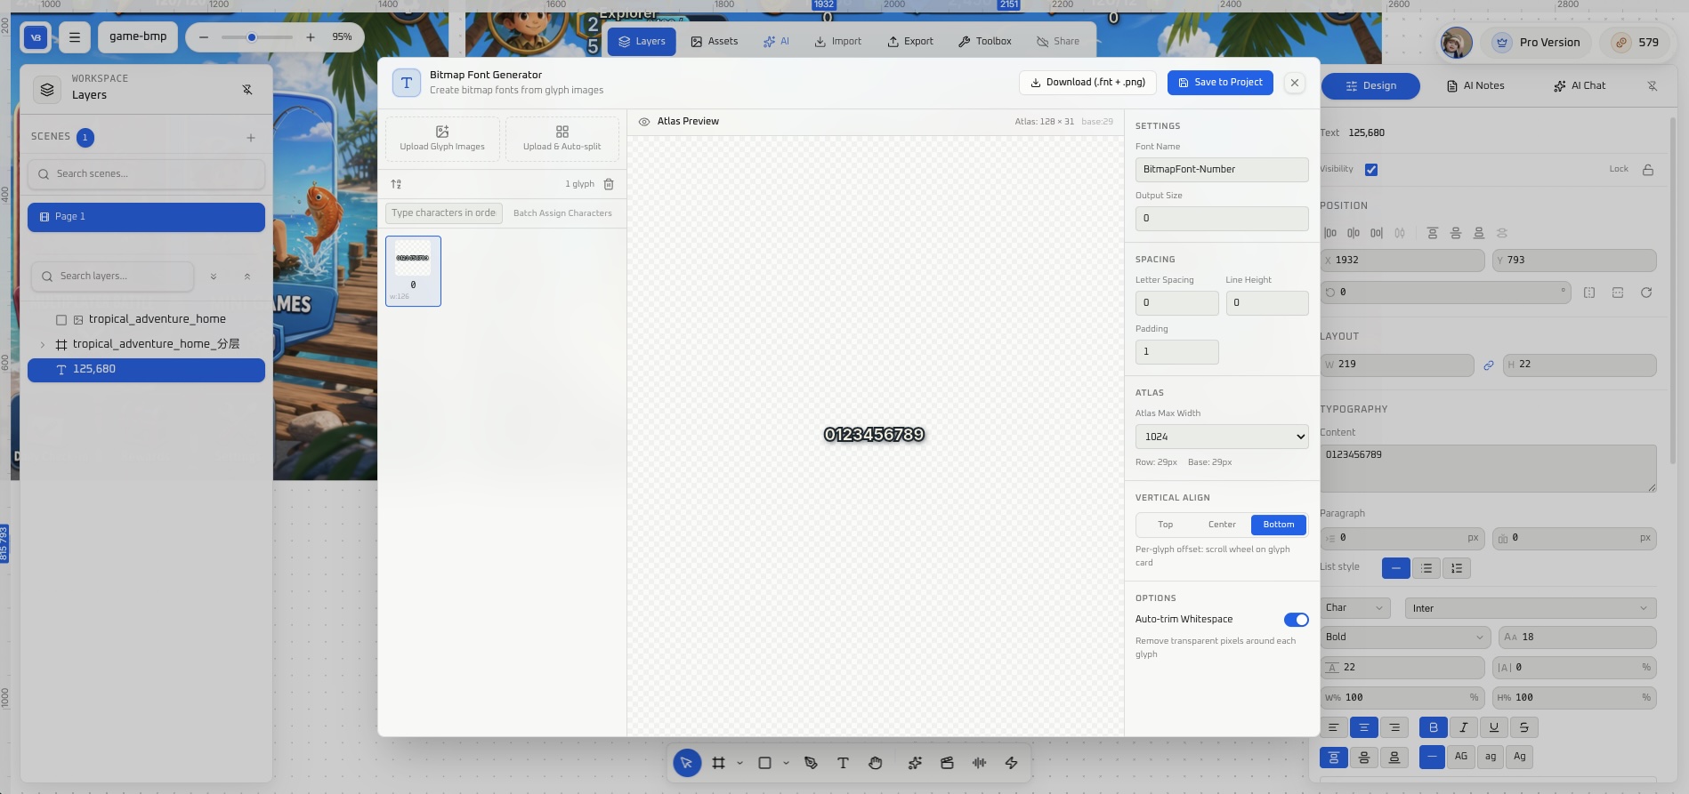Open the Toolbox menu item

click(985, 42)
